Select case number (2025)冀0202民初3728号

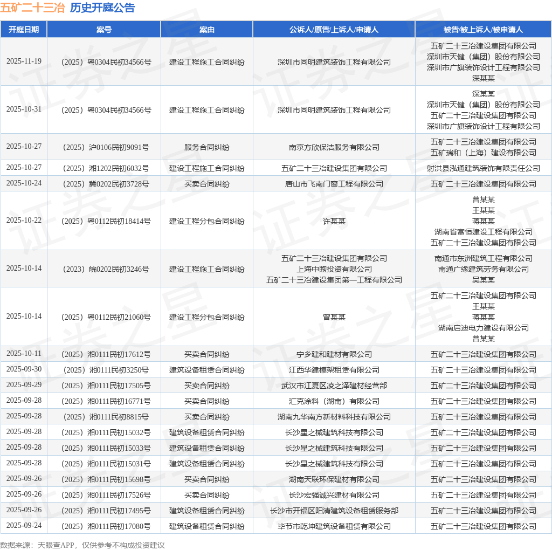(106, 184)
